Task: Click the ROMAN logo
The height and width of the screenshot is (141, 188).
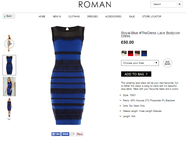Action: point(95,5)
